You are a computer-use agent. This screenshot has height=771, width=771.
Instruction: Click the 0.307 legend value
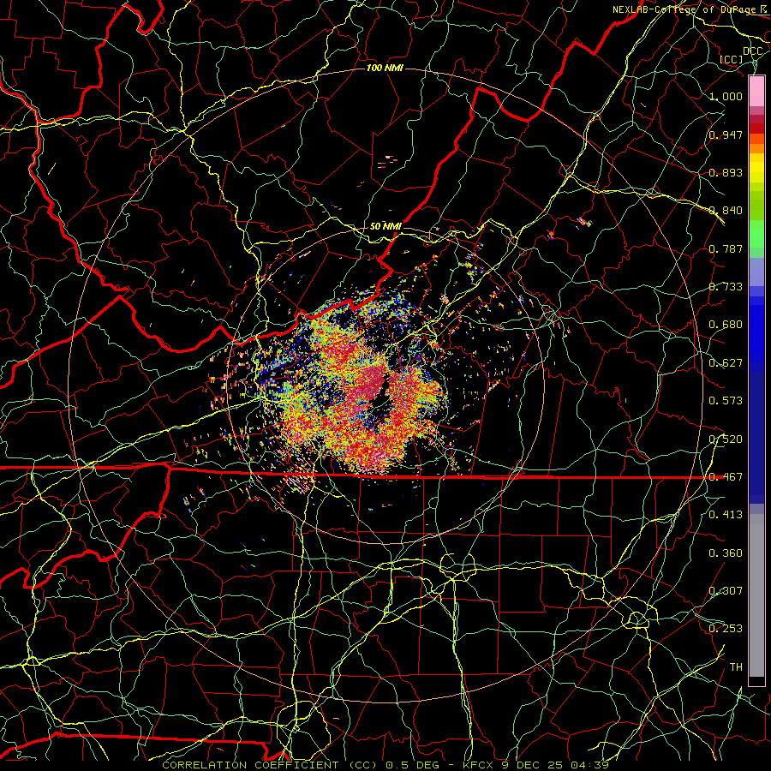(x=726, y=591)
